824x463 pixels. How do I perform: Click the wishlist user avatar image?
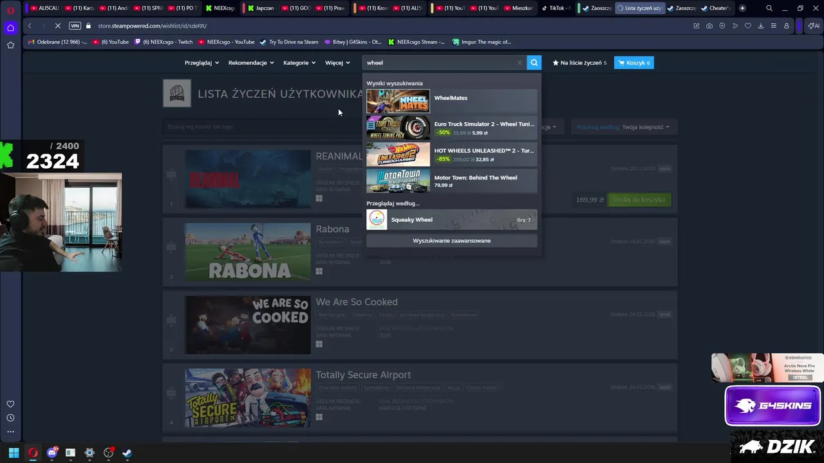[x=177, y=93]
